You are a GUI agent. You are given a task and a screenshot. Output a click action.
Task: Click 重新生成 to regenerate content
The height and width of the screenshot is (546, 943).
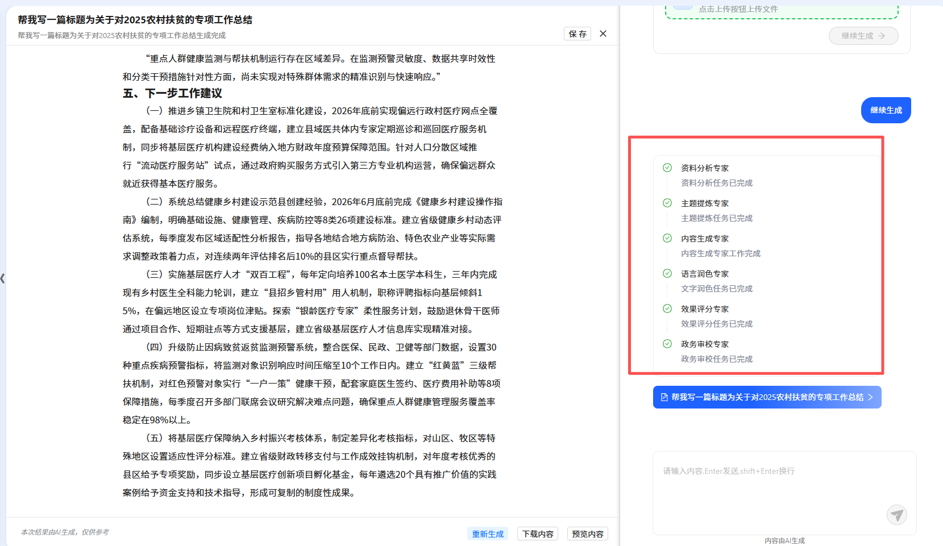coord(488,534)
